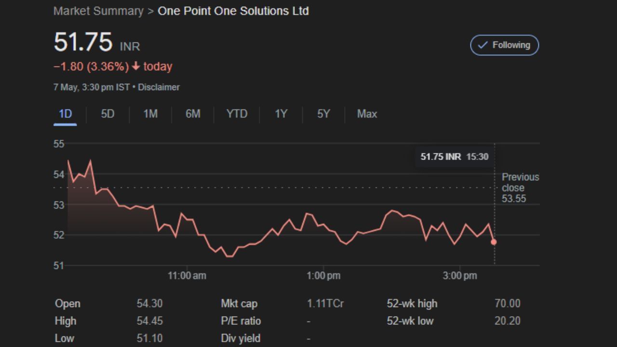Click the Mkt cap label
617x347 pixels.
pos(239,304)
